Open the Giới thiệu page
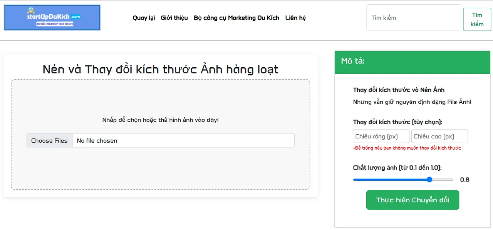The width and height of the screenshot is (493, 230). point(174,18)
